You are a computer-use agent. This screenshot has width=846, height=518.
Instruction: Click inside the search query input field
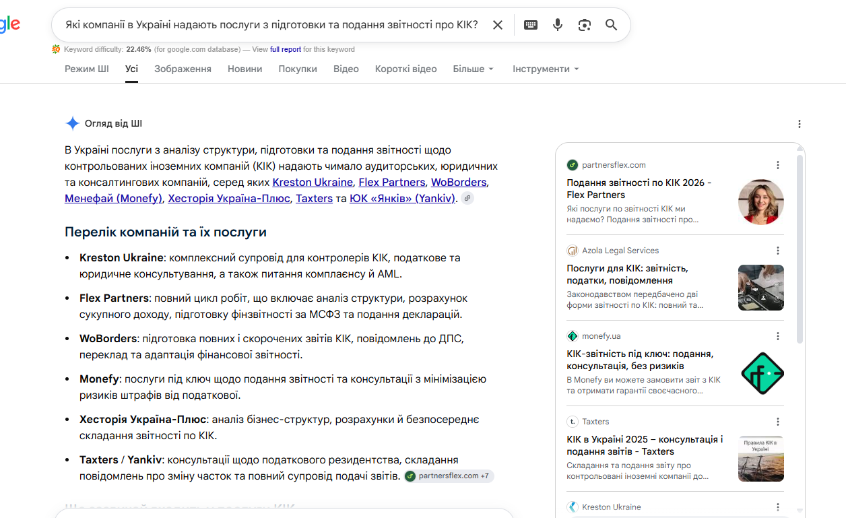271,25
